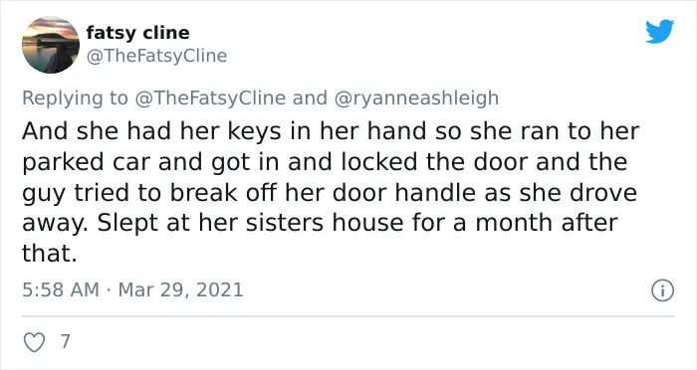This screenshot has width=697, height=370.
Task: Click the heart like icon
Action: click(x=34, y=342)
